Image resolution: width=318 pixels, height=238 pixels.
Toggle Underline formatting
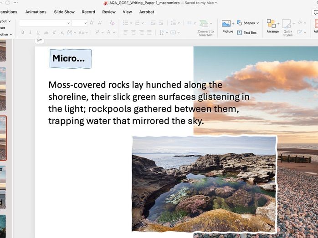pos(38,32)
